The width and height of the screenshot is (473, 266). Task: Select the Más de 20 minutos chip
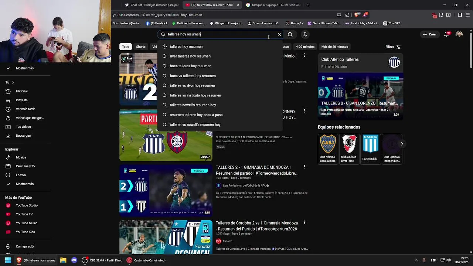[x=335, y=47]
